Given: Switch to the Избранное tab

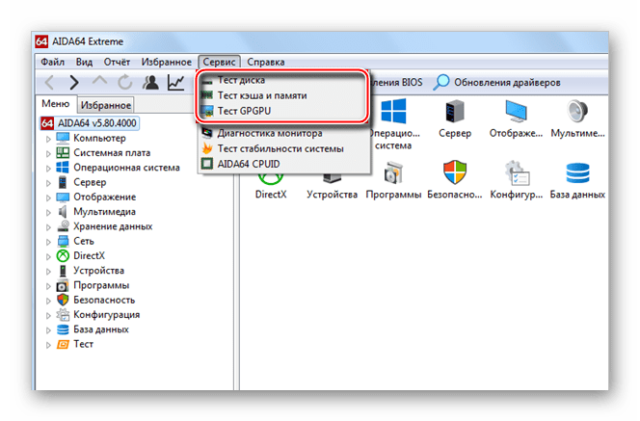Looking at the screenshot, I should coord(106,105).
